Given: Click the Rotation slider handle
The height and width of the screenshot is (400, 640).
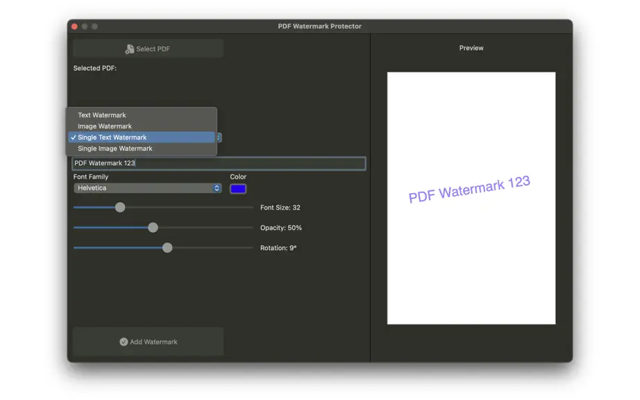Looking at the screenshot, I should tap(167, 248).
